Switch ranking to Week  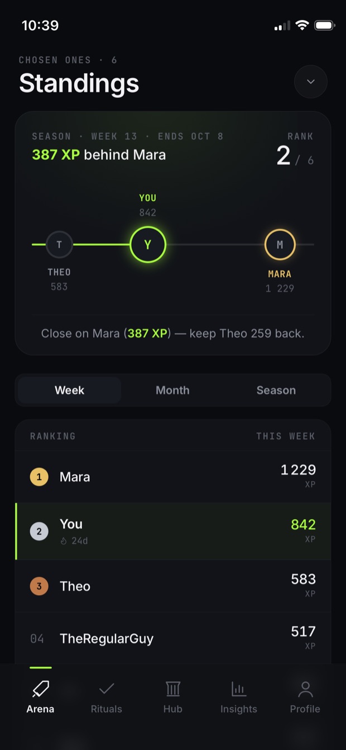pos(70,390)
